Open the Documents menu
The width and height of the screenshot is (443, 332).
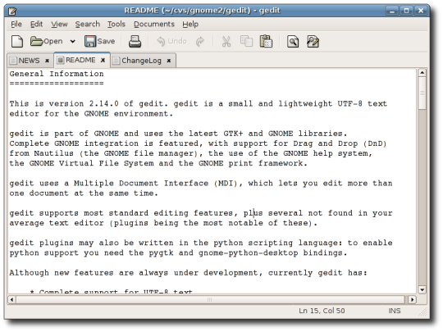tap(154, 25)
